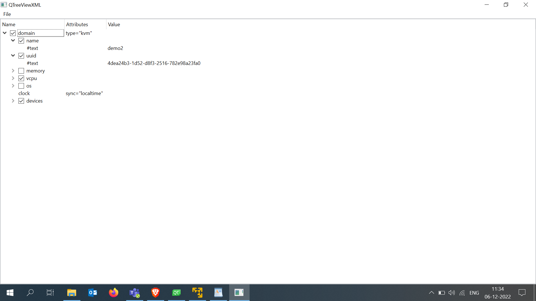
Task: Click the Outlook icon in taskbar
Action: tap(93, 293)
